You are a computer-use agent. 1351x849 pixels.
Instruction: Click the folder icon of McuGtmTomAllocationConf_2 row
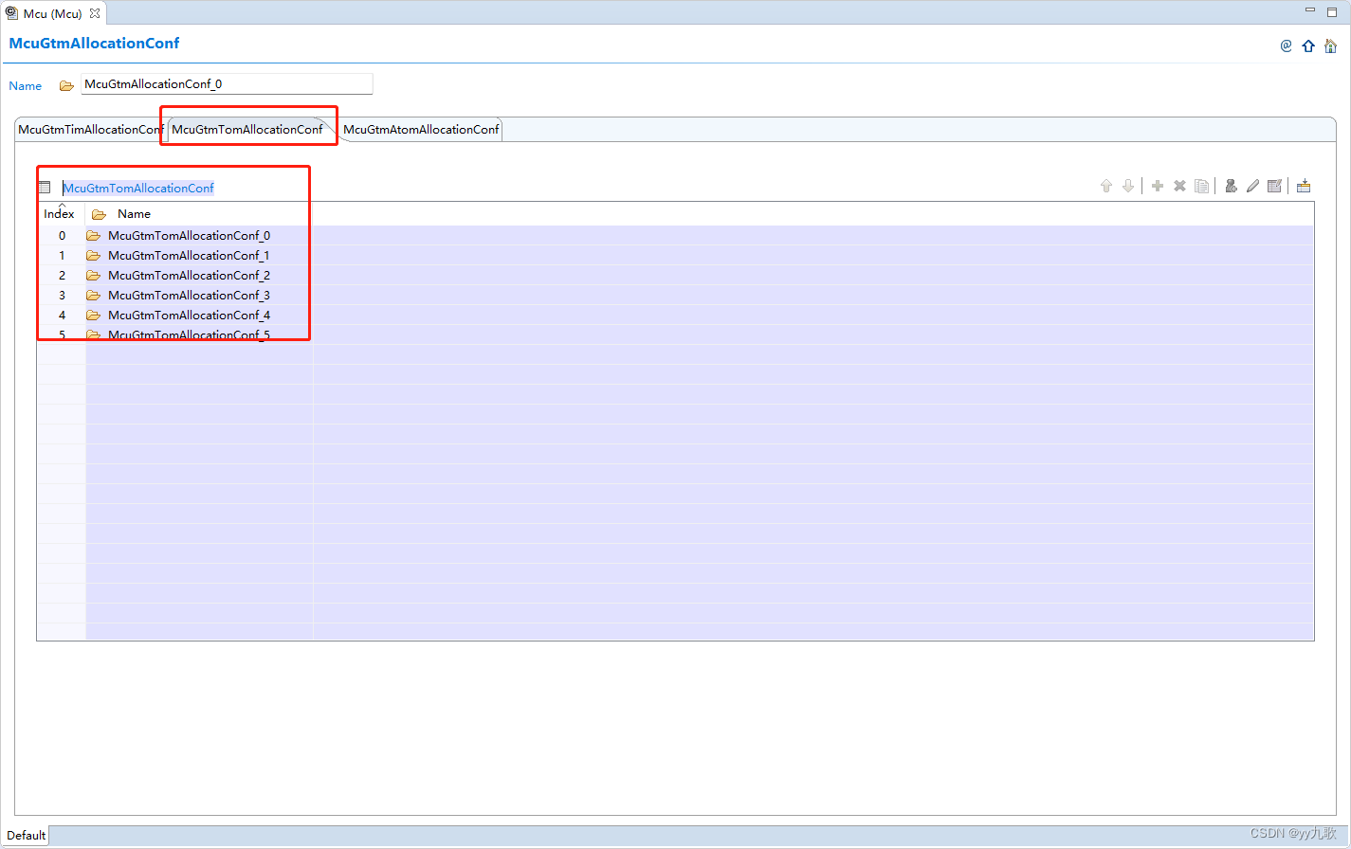click(x=93, y=276)
